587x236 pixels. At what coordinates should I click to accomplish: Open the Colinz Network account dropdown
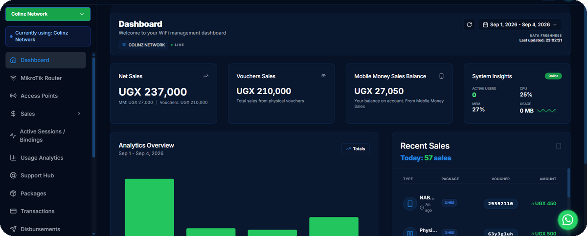[48, 14]
